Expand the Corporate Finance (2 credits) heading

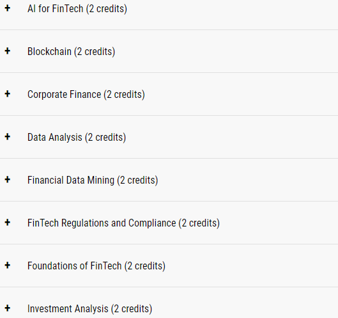pyautogui.click(x=86, y=95)
